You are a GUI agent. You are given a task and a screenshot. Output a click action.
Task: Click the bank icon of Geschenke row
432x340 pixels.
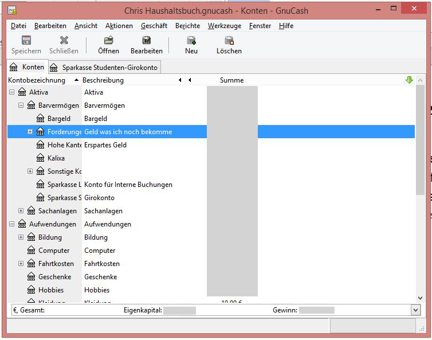pos(31,276)
